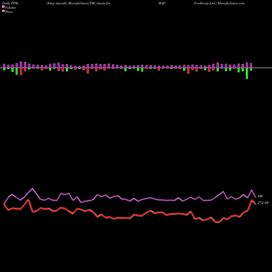Viewport: 272px width, 272px height.
Task: Click the 'Price' legend label
Action: [9, 12]
